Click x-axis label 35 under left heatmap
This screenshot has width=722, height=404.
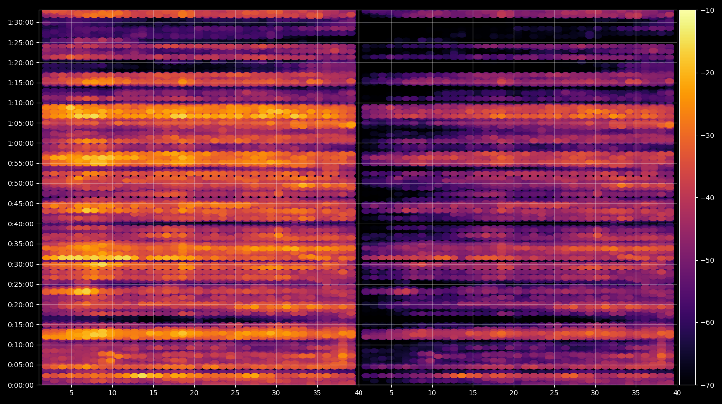click(x=317, y=393)
